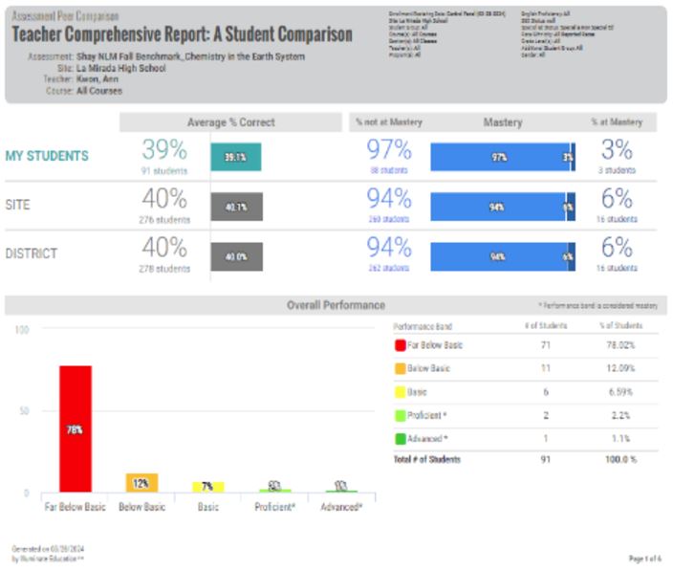Click the '3 students' at mastery link
This screenshot has height=571, width=673.
point(618,170)
